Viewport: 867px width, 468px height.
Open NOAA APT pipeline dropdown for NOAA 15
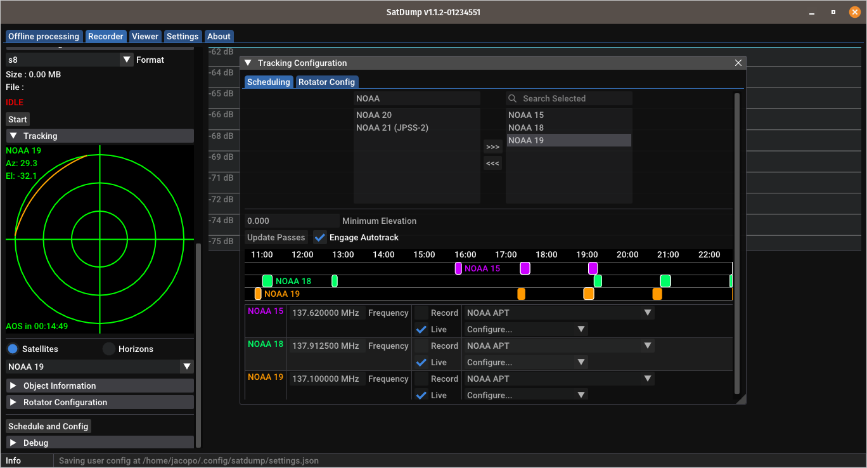click(x=559, y=313)
